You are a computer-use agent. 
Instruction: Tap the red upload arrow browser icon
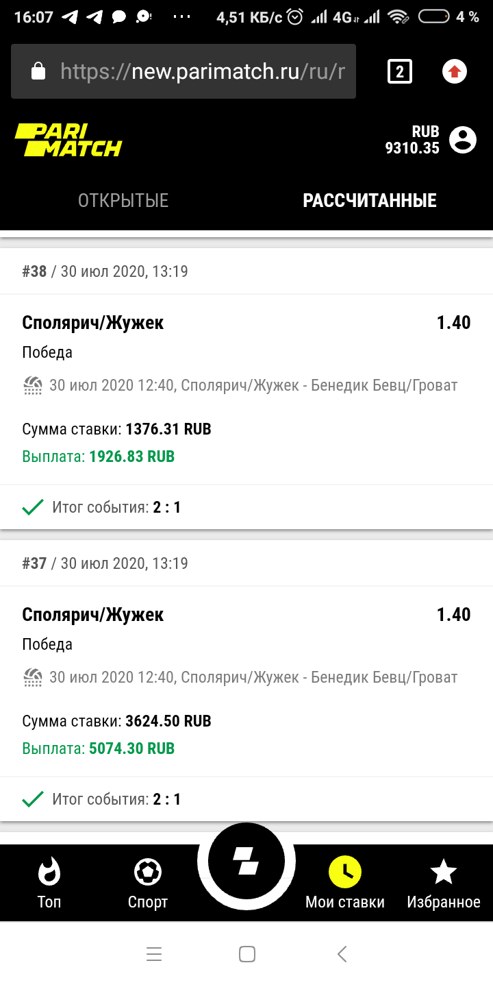[455, 71]
